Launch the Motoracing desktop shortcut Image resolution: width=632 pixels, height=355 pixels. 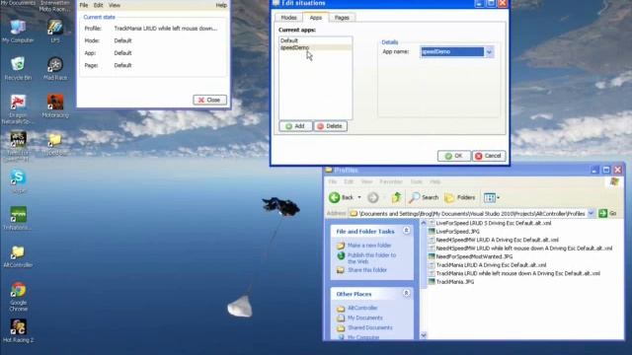point(55,106)
